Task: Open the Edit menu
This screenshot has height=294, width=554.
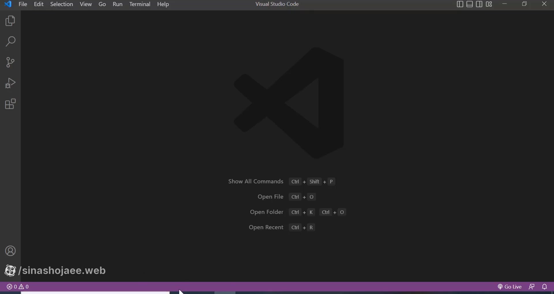Action: pos(39,4)
